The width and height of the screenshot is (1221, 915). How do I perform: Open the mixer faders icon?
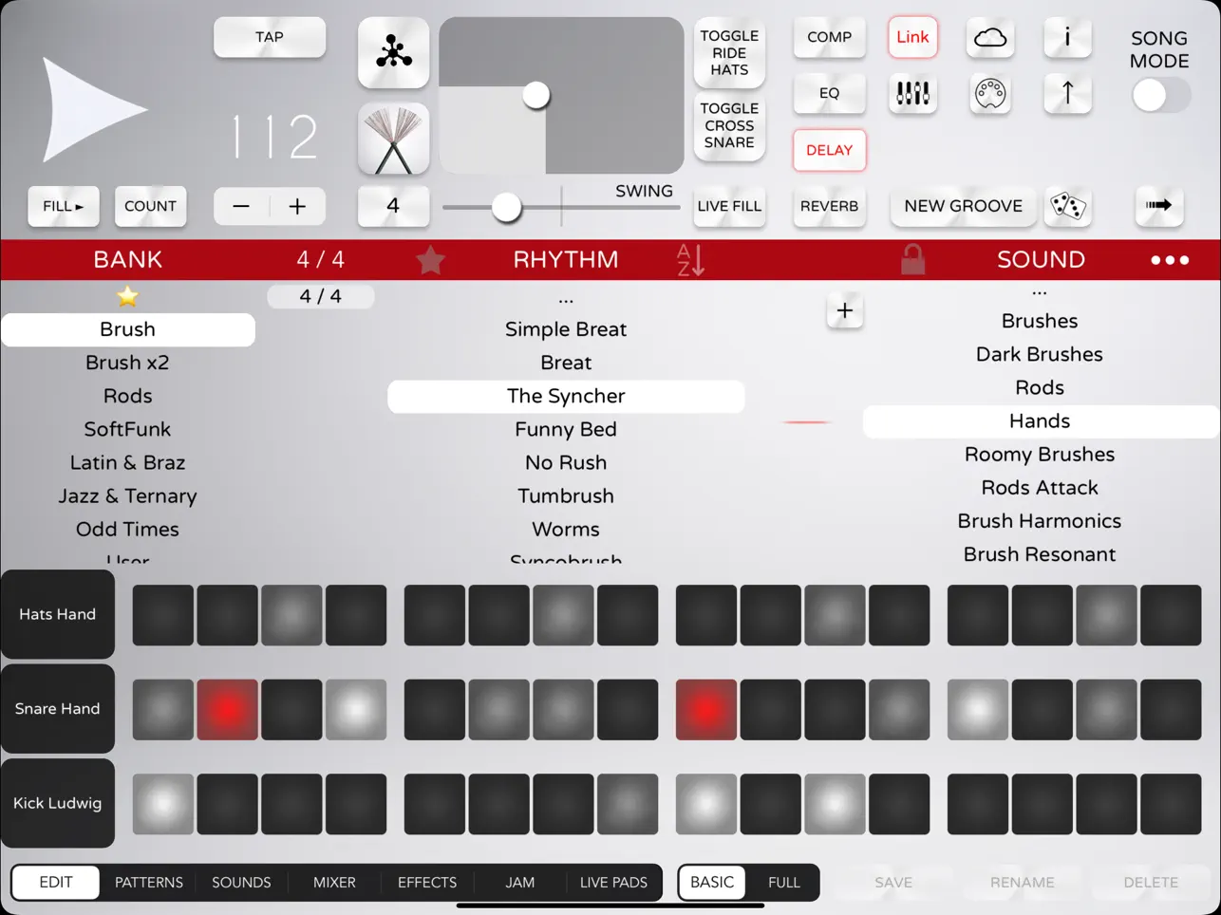coord(912,93)
